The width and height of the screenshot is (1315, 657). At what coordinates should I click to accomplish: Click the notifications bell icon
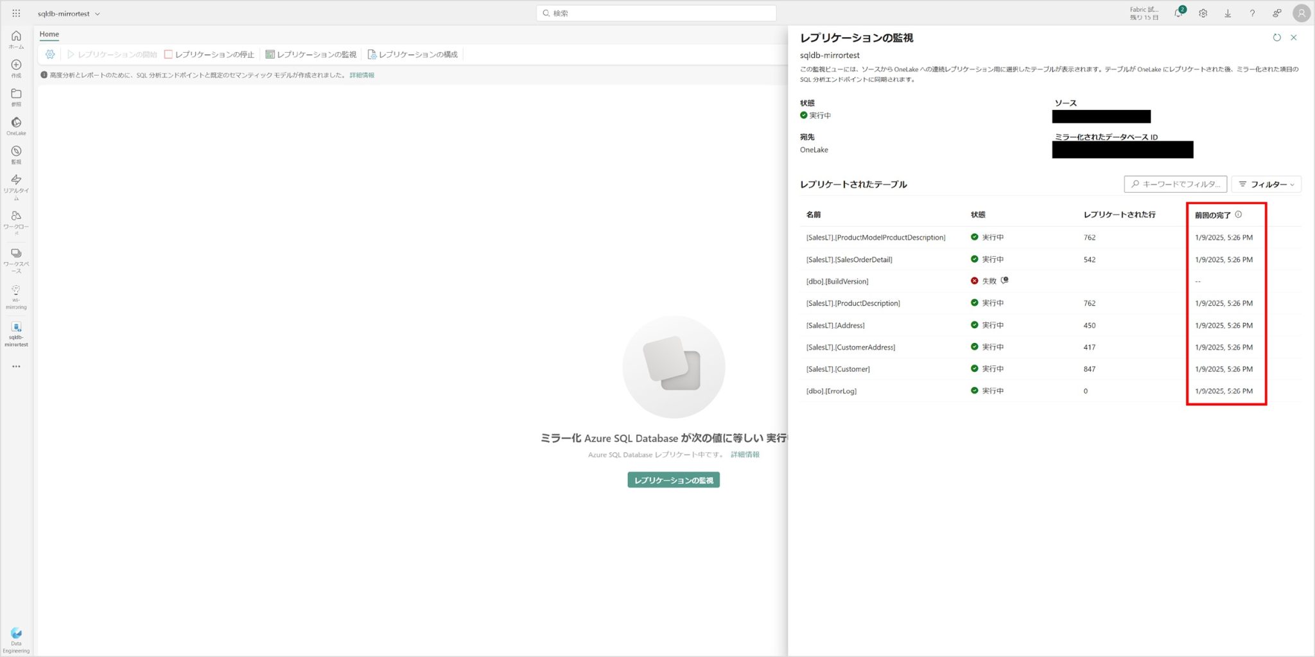pyautogui.click(x=1178, y=13)
